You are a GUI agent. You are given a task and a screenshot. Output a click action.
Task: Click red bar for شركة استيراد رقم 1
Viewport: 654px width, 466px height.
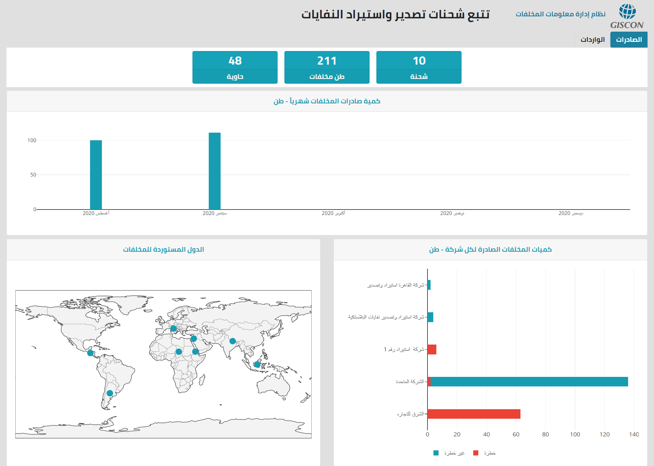tap(432, 349)
